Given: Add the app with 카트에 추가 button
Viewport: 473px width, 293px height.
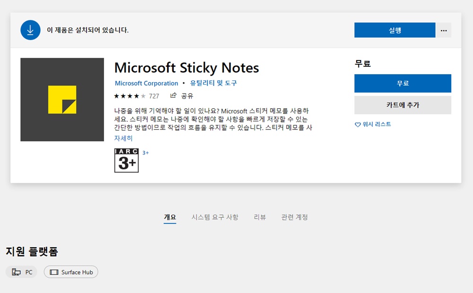Looking at the screenshot, I should coord(403,105).
